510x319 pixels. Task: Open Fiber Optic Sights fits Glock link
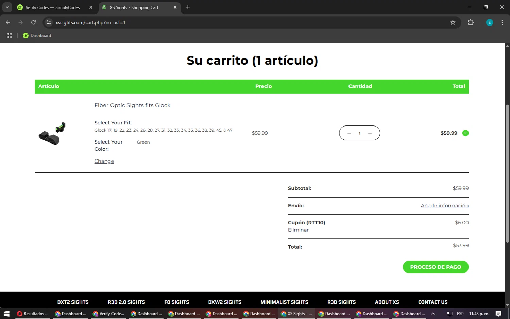point(132,105)
